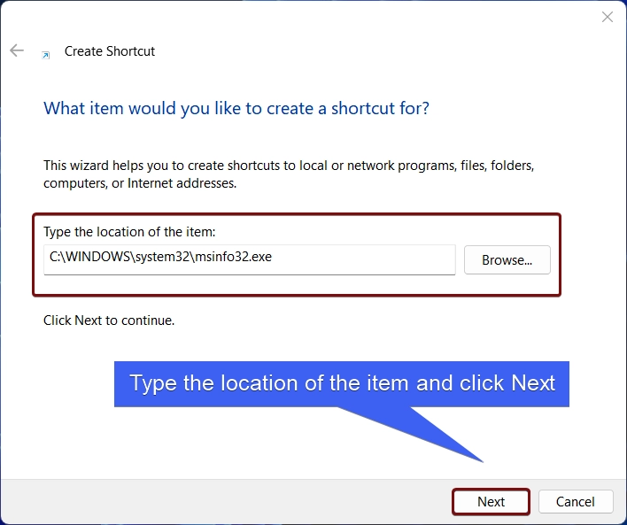Click the item location text field

coord(249,259)
